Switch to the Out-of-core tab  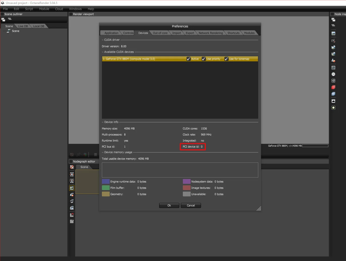pos(160,33)
